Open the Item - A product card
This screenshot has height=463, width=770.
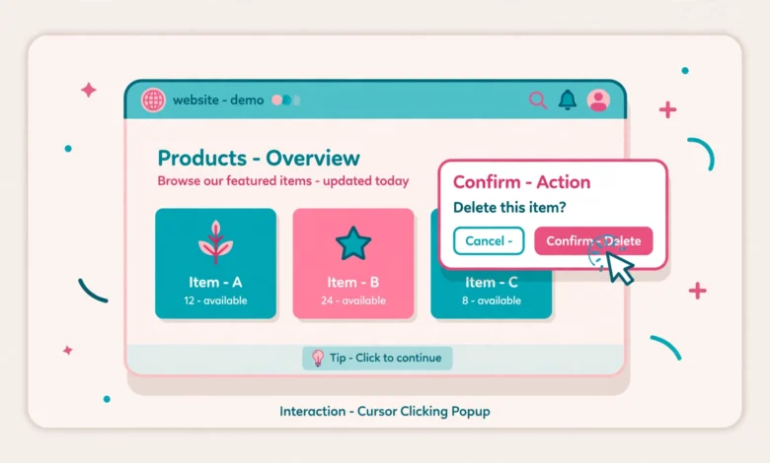coord(215,264)
